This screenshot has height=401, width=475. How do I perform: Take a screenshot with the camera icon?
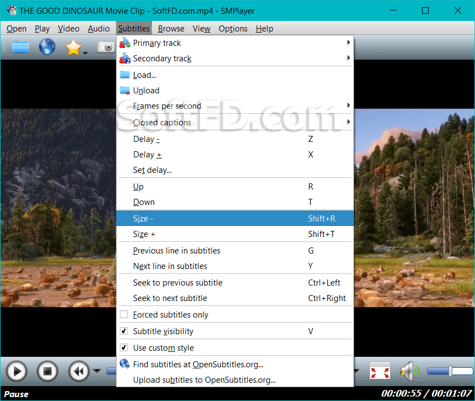pyautogui.click(x=106, y=48)
